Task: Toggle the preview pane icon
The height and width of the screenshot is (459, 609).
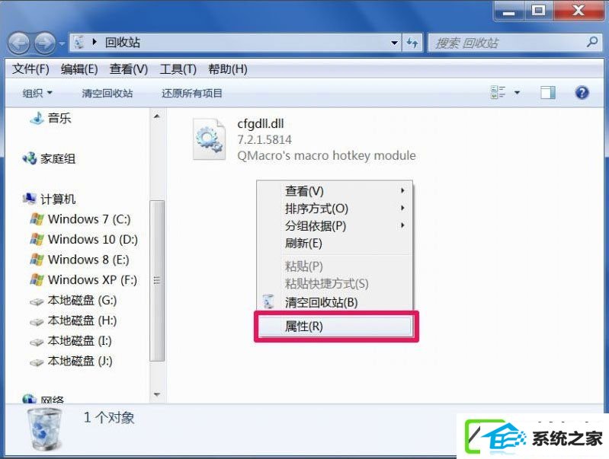Action: pos(547,93)
